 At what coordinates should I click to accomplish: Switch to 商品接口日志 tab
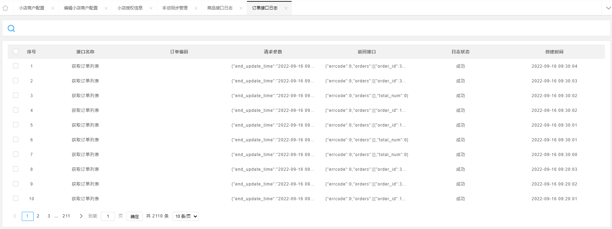[x=220, y=8]
